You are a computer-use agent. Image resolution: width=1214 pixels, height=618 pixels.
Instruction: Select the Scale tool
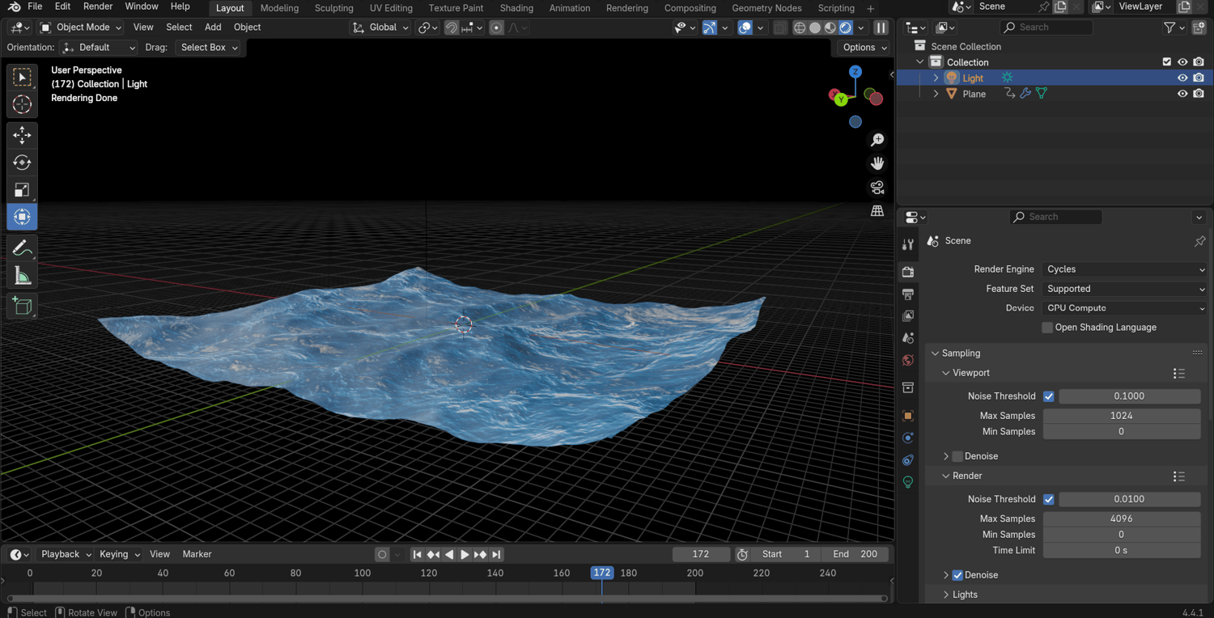tap(22, 190)
